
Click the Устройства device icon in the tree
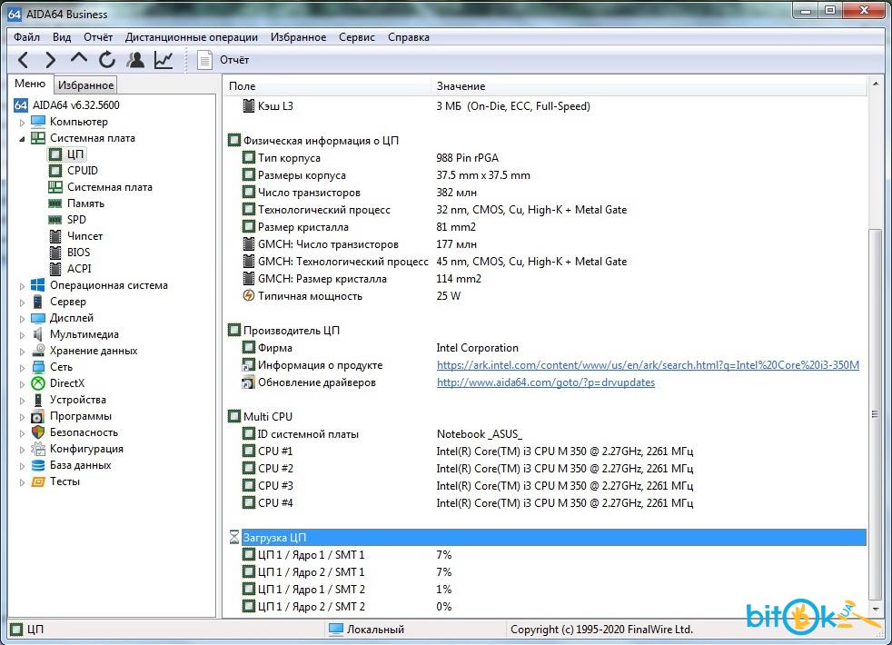pyautogui.click(x=38, y=401)
